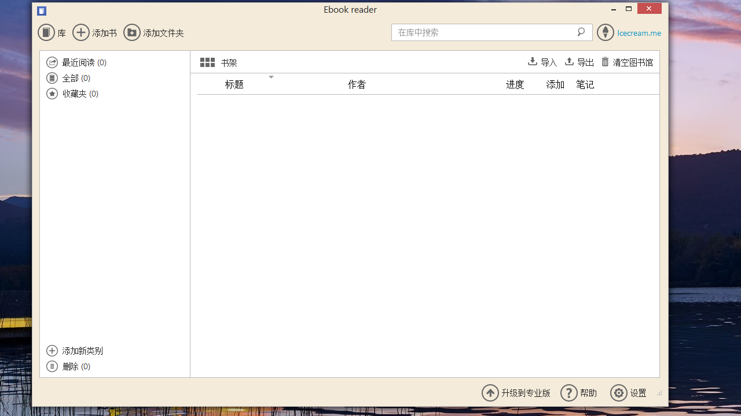Click the 添加书 add-book plus icon
This screenshot has height=416, width=741.
81,32
